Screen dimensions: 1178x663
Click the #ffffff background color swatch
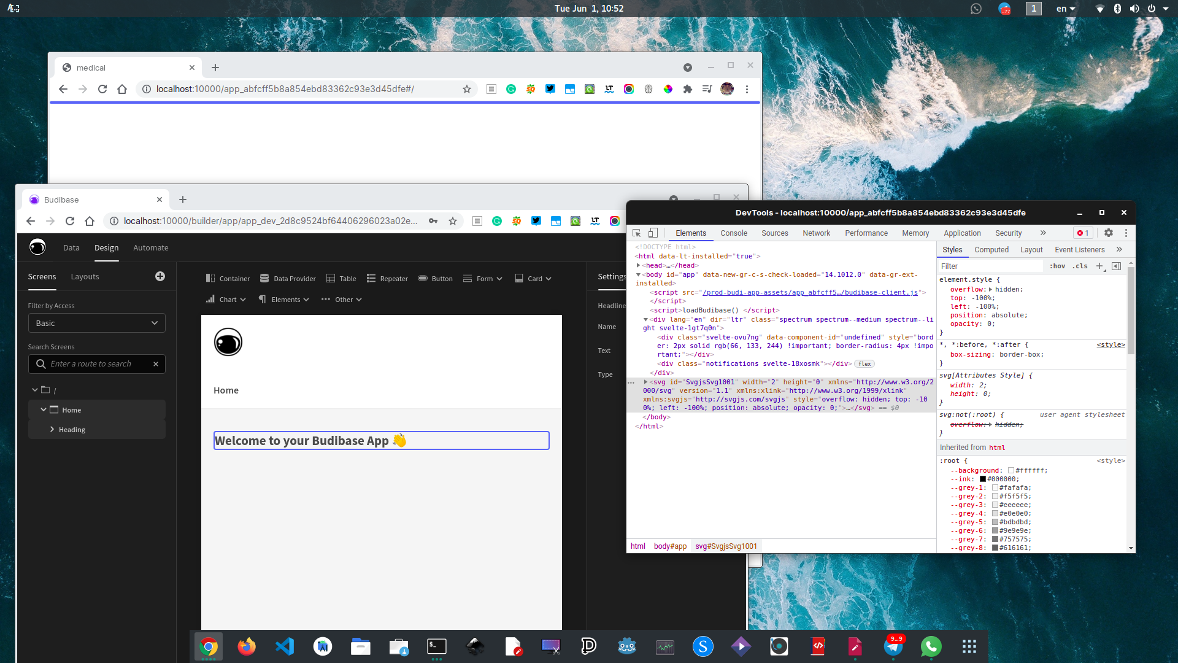[1011, 470]
